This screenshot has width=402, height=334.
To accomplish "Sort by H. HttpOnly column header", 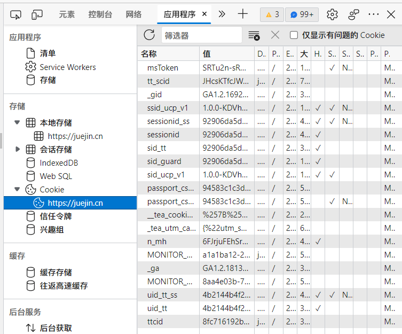I will click(x=318, y=53).
